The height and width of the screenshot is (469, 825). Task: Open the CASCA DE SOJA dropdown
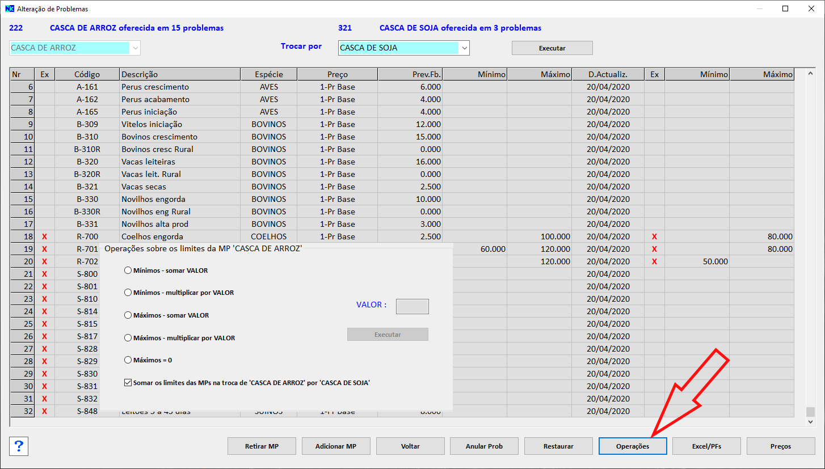(x=465, y=48)
